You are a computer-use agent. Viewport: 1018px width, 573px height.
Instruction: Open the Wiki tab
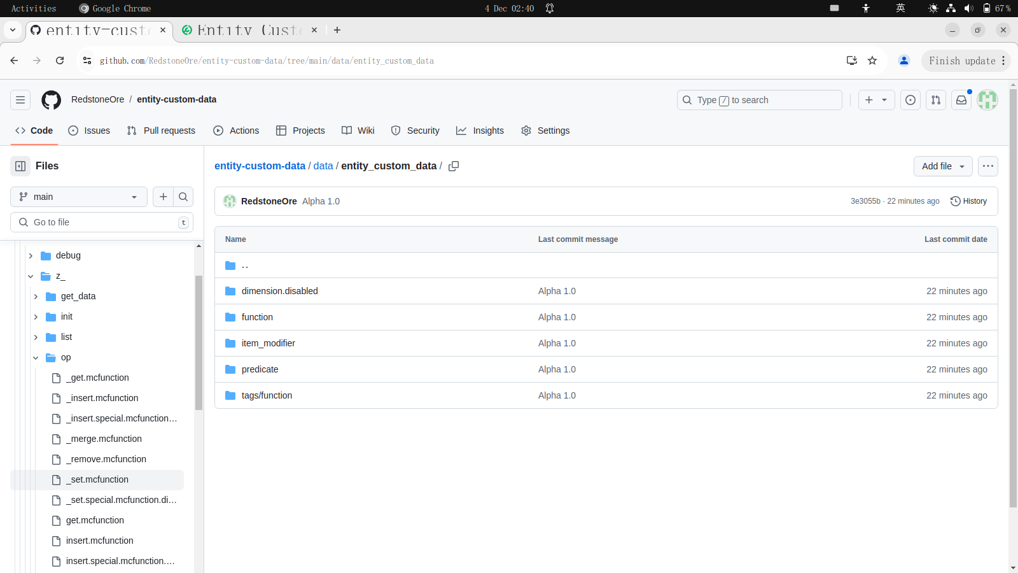(x=358, y=131)
